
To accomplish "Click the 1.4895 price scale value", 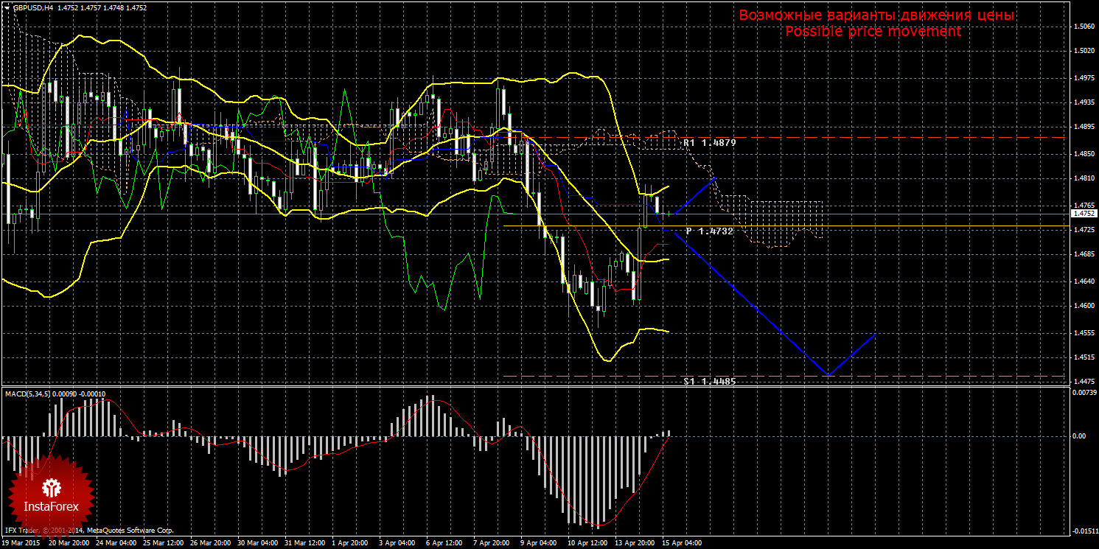I will [x=1084, y=128].
